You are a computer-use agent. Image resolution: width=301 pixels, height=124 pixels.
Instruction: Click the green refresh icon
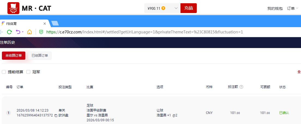pos(10,32)
